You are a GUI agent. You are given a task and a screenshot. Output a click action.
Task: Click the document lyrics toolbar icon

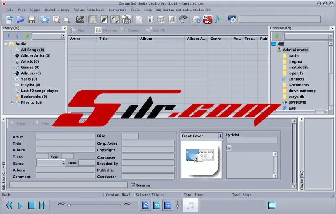click(139, 20)
